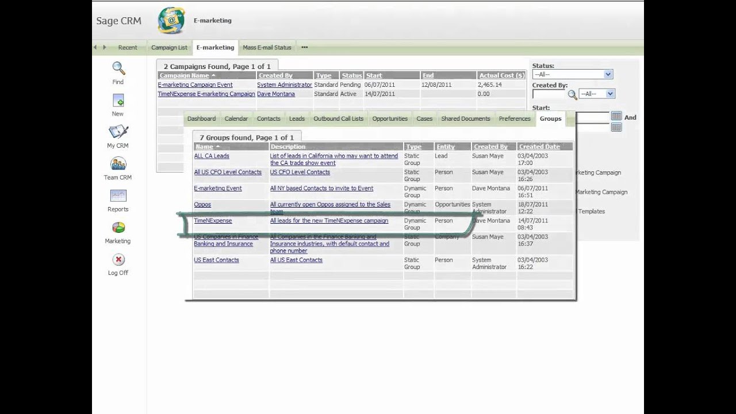Switch to the Campaign List tab
The image size is (736, 414).
[x=169, y=48]
